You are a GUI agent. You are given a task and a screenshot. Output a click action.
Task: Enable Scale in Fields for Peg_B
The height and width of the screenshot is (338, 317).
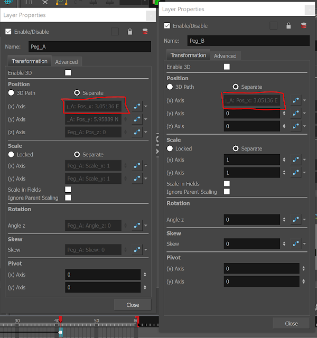227,183
